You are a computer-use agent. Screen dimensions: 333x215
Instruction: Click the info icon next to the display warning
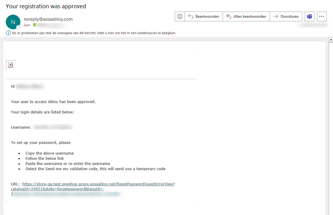(8, 33)
